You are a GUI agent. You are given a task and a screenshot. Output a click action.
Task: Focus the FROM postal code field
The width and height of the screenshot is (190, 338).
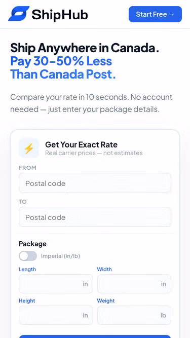pyautogui.click(x=95, y=183)
